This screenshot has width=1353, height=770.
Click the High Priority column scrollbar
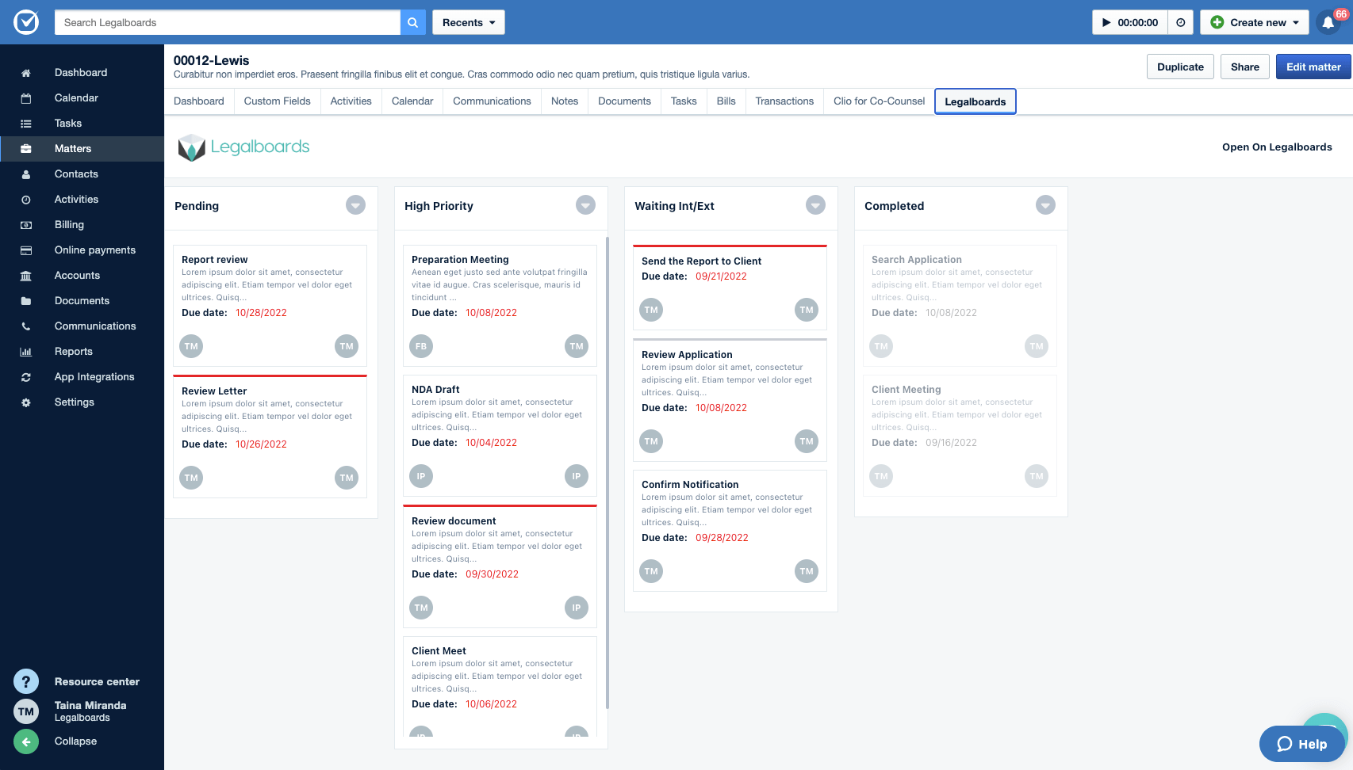tap(608, 472)
